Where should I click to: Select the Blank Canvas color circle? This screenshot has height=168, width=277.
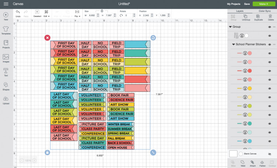point(240,154)
